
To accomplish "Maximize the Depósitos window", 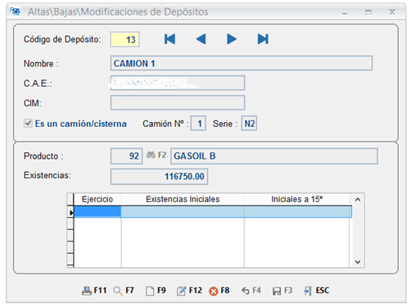I will click(x=368, y=12).
